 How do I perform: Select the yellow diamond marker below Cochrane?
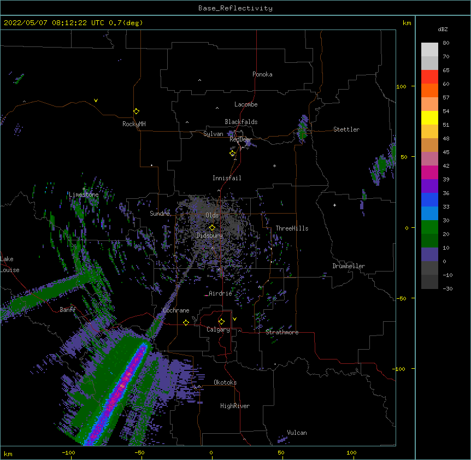pyautogui.click(x=186, y=322)
